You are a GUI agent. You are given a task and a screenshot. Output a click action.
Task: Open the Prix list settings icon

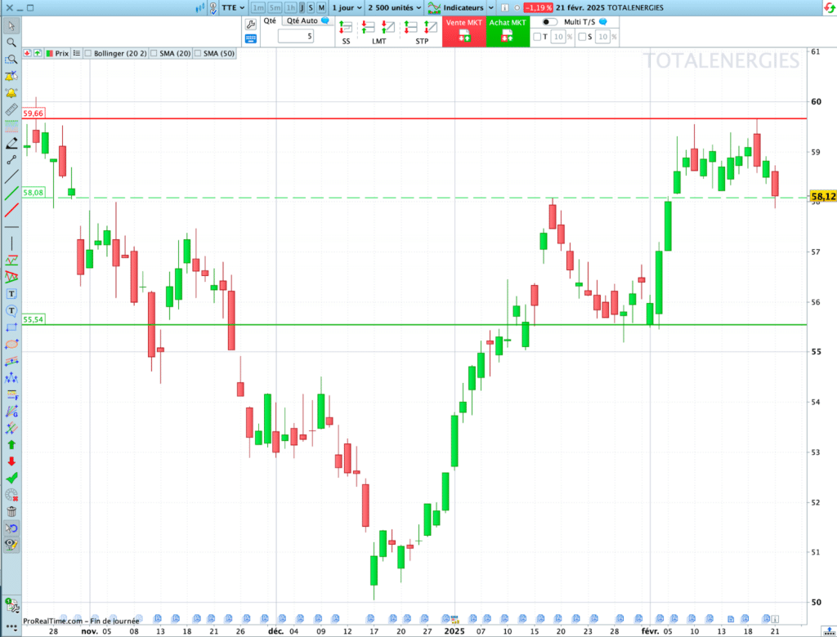[77, 53]
